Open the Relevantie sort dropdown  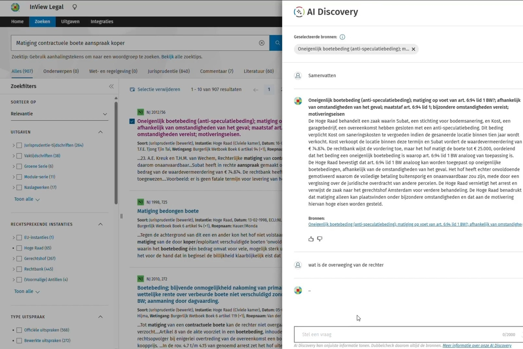tap(59, 114)
